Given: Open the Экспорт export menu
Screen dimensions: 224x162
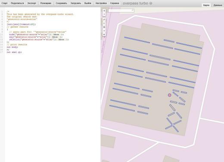Looking at the screenshot, I should (x=32, y=3).
